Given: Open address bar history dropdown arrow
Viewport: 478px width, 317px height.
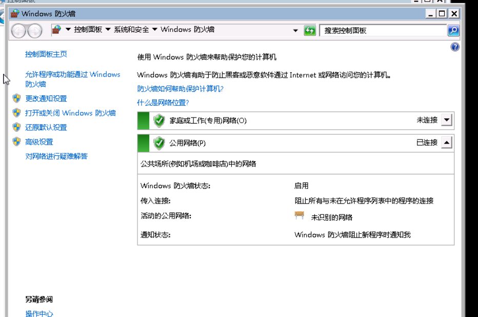Looking at the screenshot, I should 295,30.
